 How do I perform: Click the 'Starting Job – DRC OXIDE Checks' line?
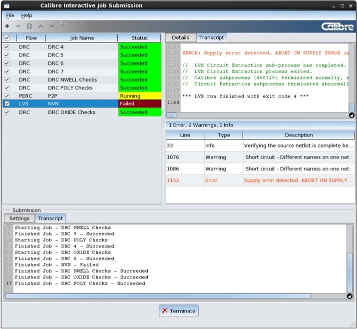(x=63, y=252)
